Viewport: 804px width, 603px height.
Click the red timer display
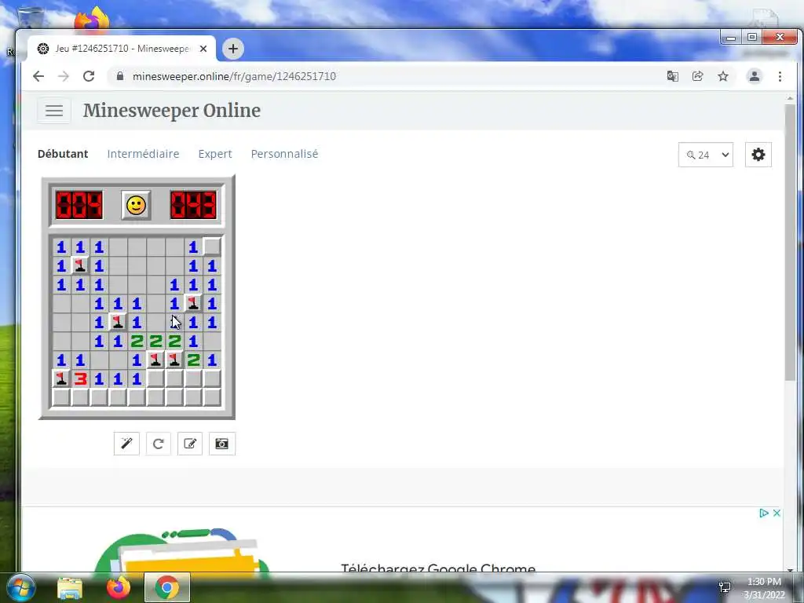(x=193, y=205)
